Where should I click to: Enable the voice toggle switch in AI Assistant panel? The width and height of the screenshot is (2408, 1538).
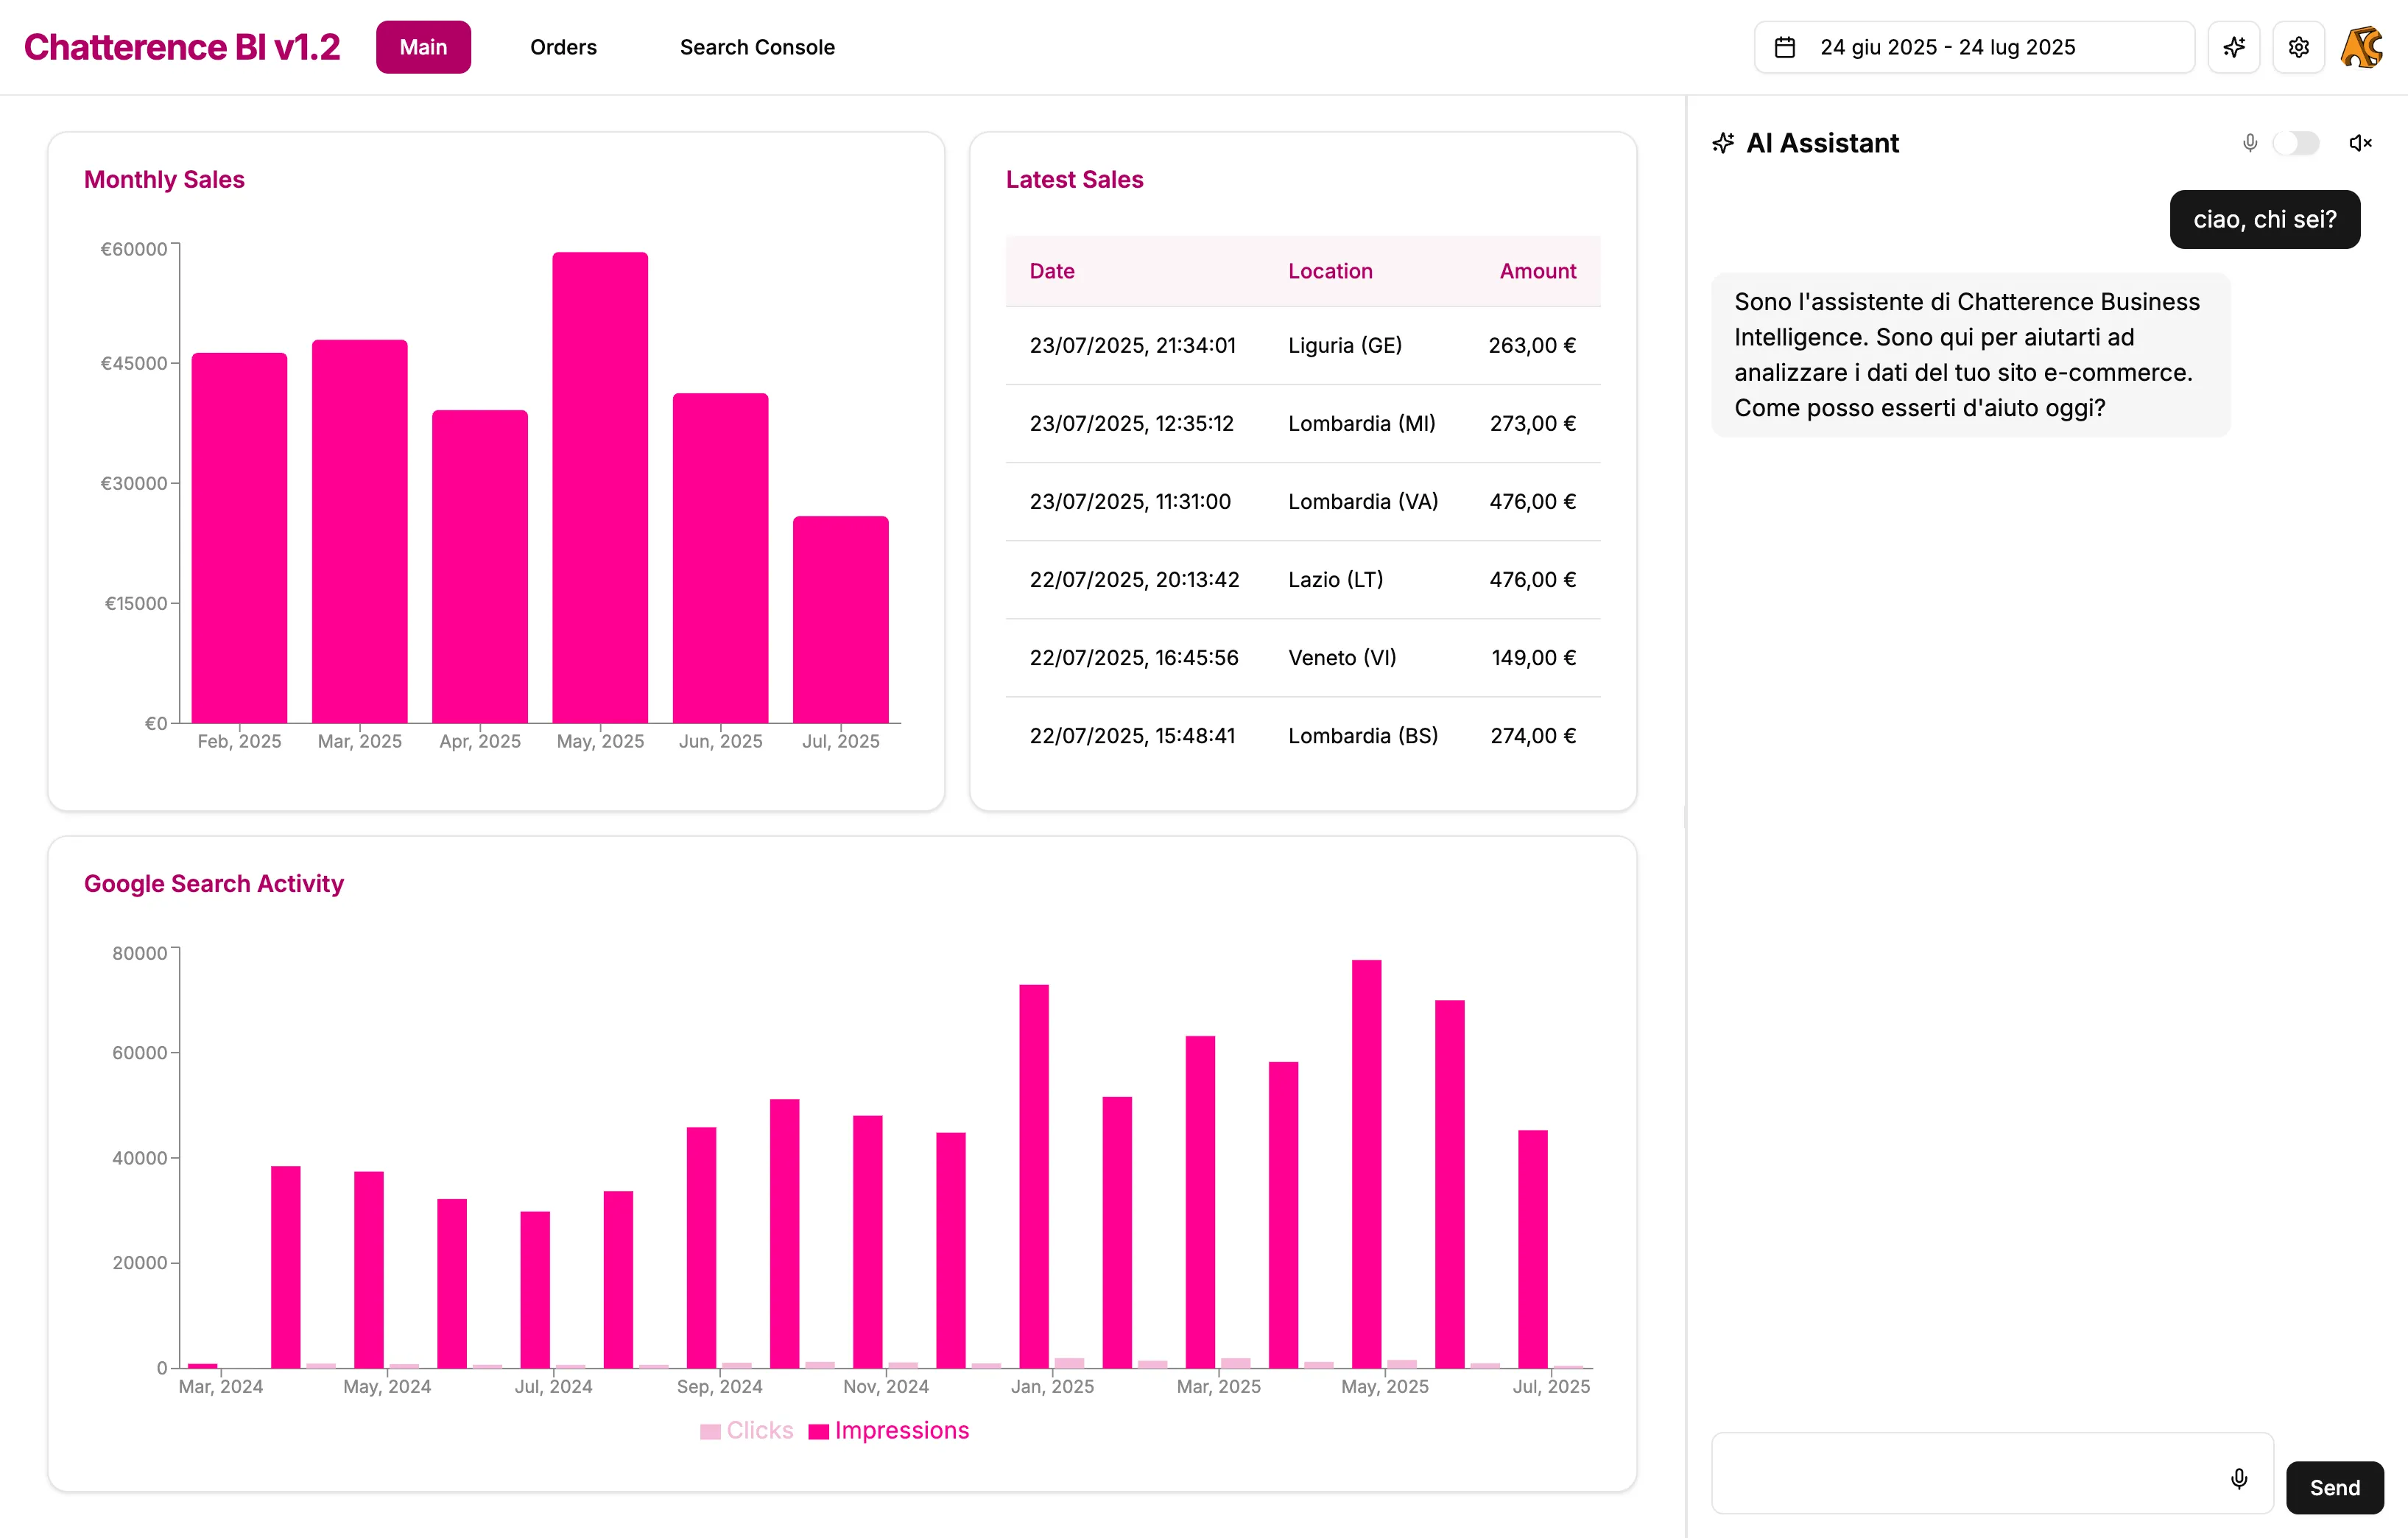coord(2298,143)
